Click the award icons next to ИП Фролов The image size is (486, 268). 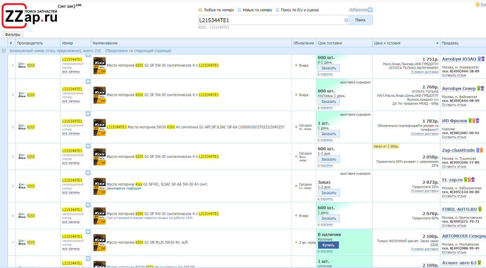tap(474, 121)
